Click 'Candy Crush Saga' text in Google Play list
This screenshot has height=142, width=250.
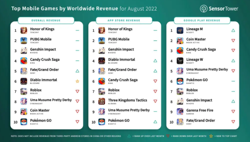tap(201, 50)
